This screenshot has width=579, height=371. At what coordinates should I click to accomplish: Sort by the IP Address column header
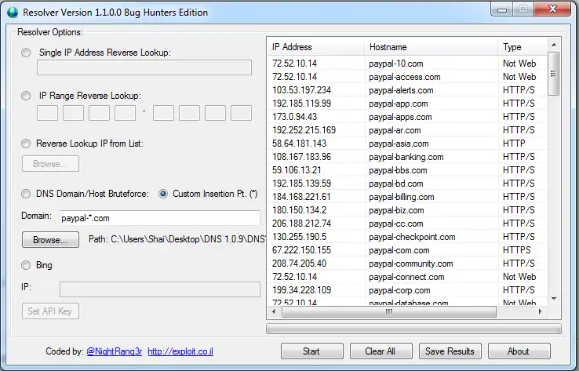pos(316,47)
